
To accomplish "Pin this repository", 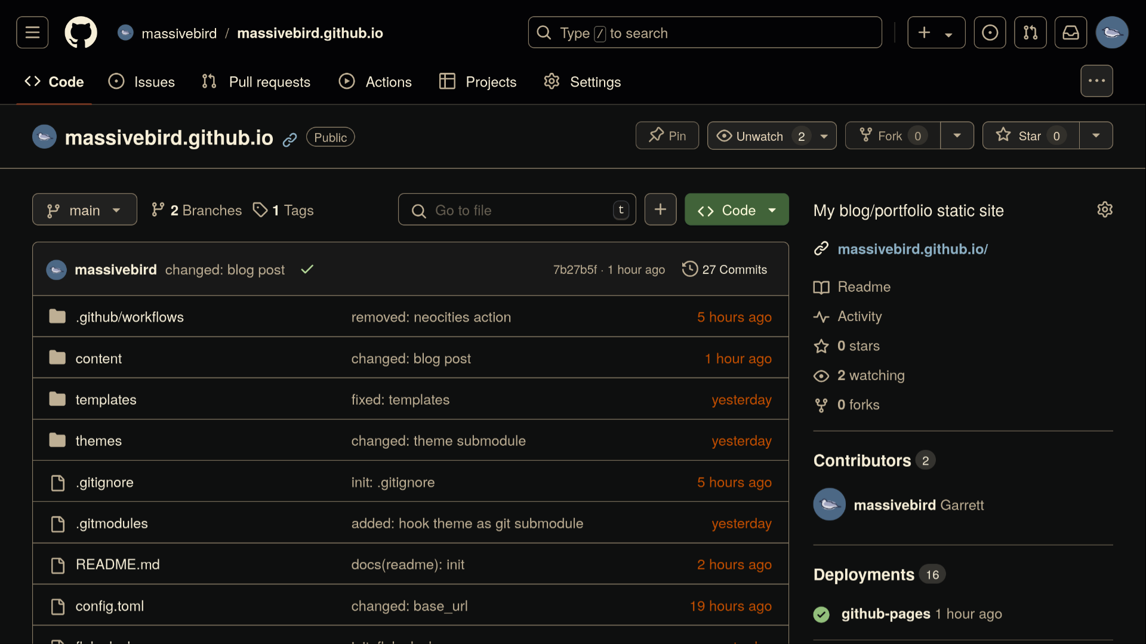I will pos(667,135).
